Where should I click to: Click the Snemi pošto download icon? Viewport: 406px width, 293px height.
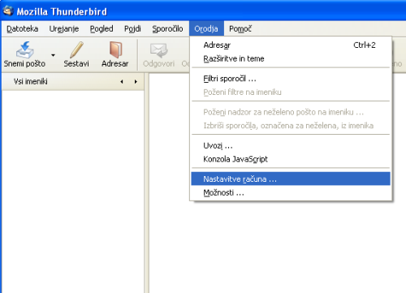pos(24,50)
